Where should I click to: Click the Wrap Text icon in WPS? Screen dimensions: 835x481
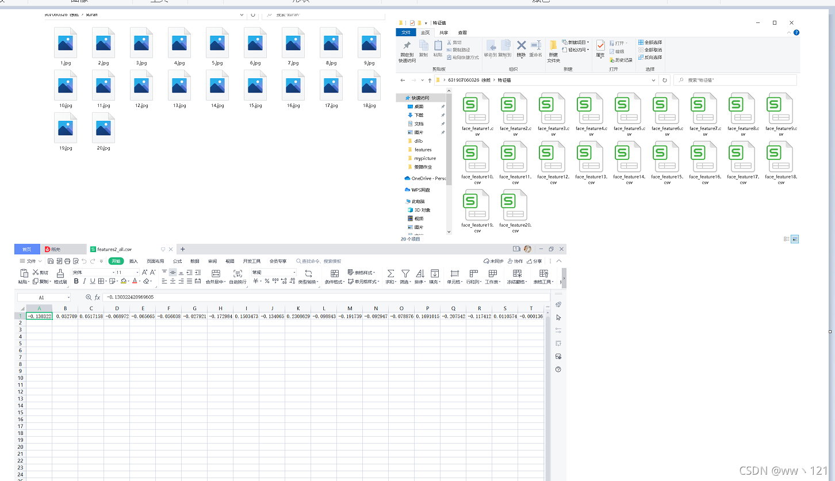[238, 273]
